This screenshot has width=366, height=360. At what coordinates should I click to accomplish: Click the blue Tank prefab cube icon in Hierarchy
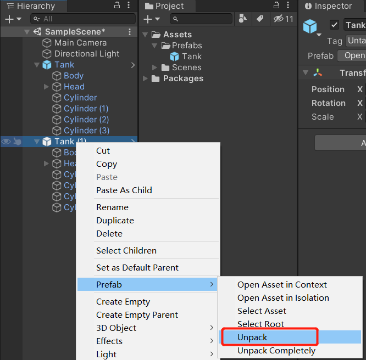(x=47, y=65)
